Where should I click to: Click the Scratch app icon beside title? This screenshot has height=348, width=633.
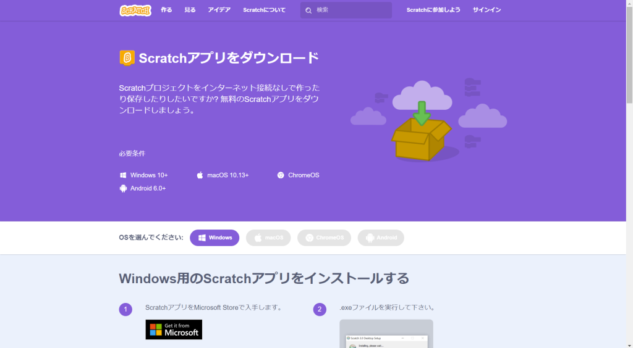click(127, 58)
